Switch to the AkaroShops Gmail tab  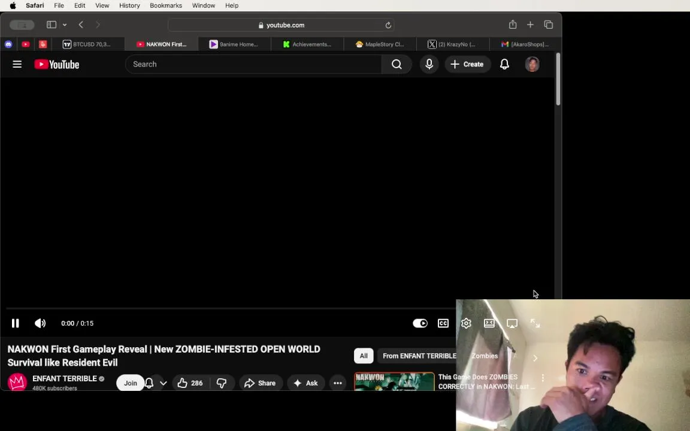pos(525,44)
